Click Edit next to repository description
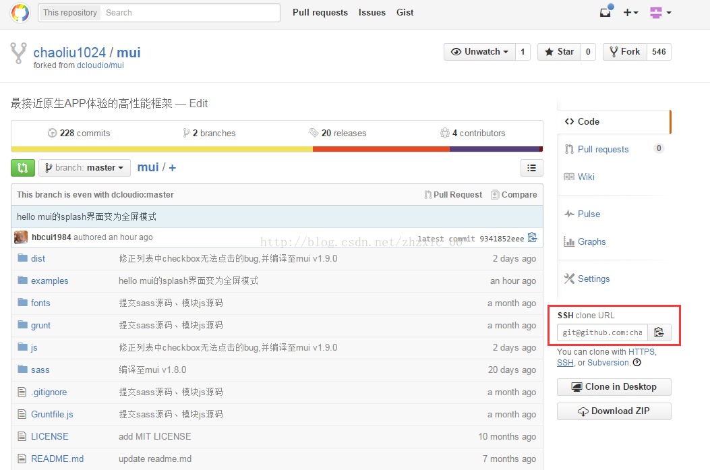The height and width of the screenshot is (470, 710). click(x=198, y=104)
